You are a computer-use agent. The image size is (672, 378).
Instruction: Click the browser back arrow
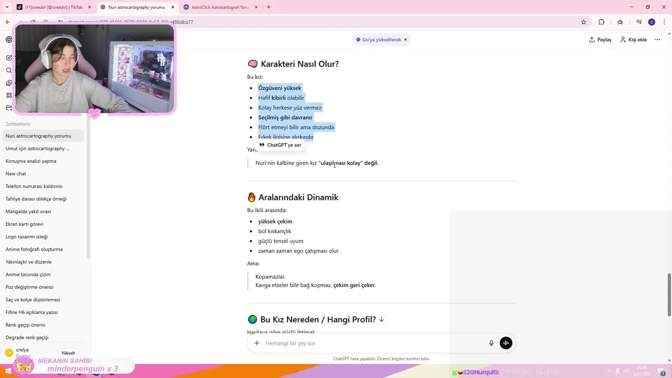click(7, 22)
